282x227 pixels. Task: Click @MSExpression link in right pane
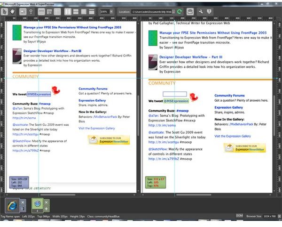tap(176, 101)
